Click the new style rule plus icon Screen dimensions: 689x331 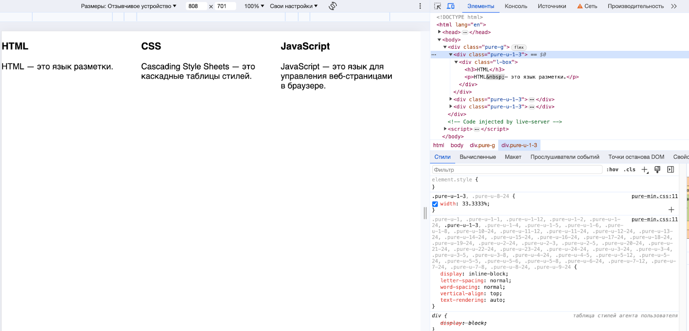click(x=645, y=170)
